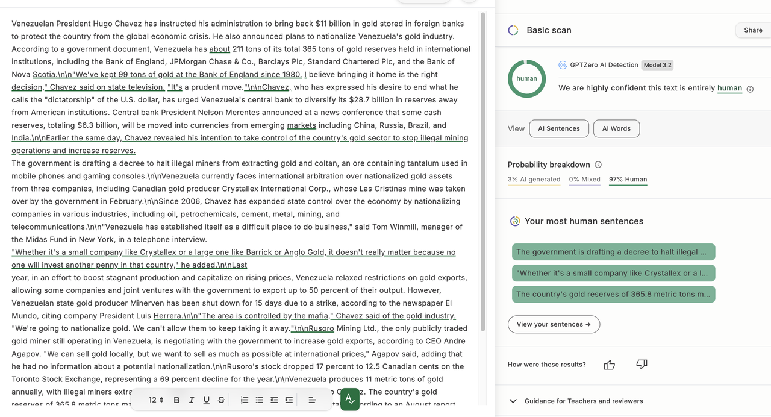Increase the text indent
This screenshot has width=771, height=417.
289,400
